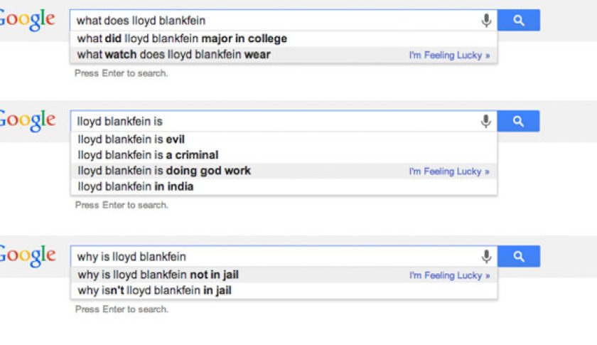The width and height of the screenshot is (597, 345).
Task: Click the microphone icon in bottom search box
Action: tap(486, 256)
